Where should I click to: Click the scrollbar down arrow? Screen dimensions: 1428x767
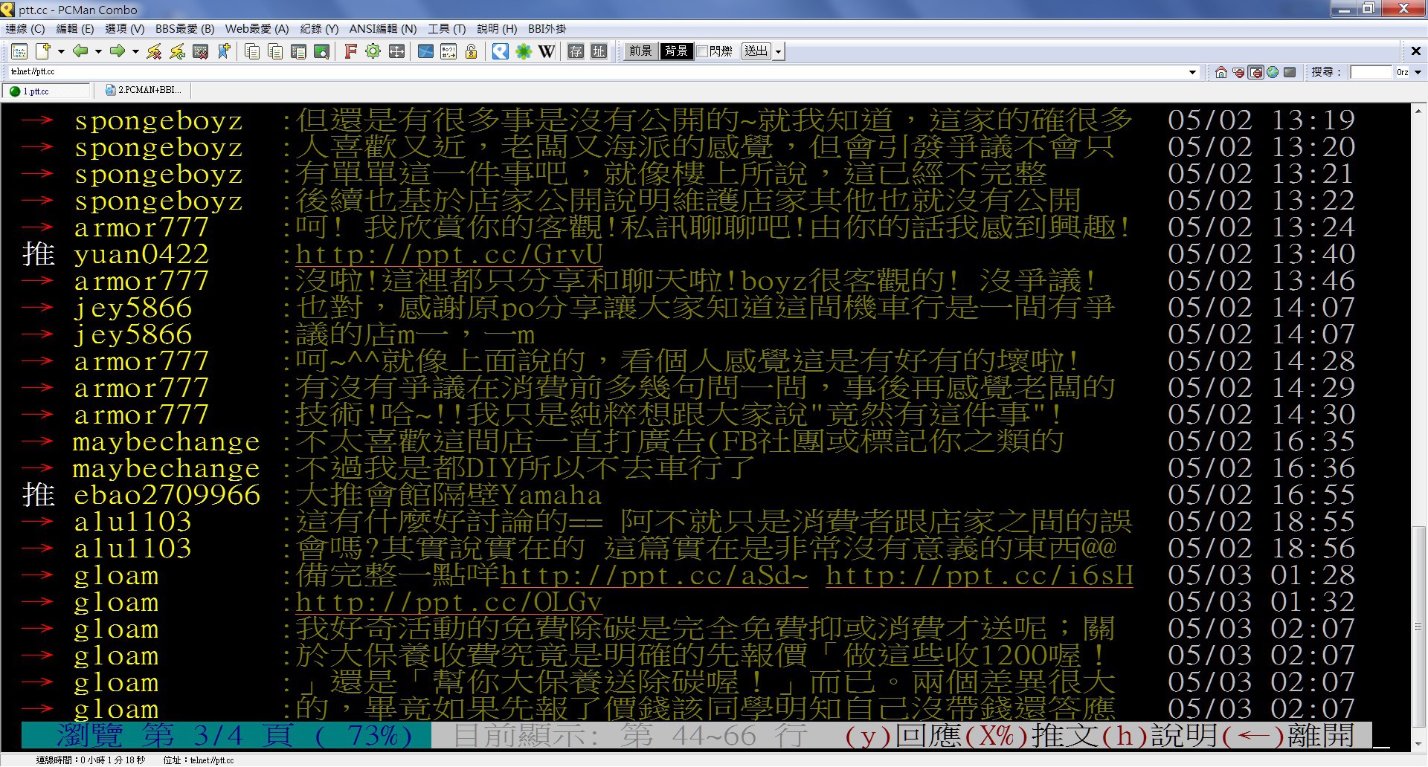(1418, 743)
